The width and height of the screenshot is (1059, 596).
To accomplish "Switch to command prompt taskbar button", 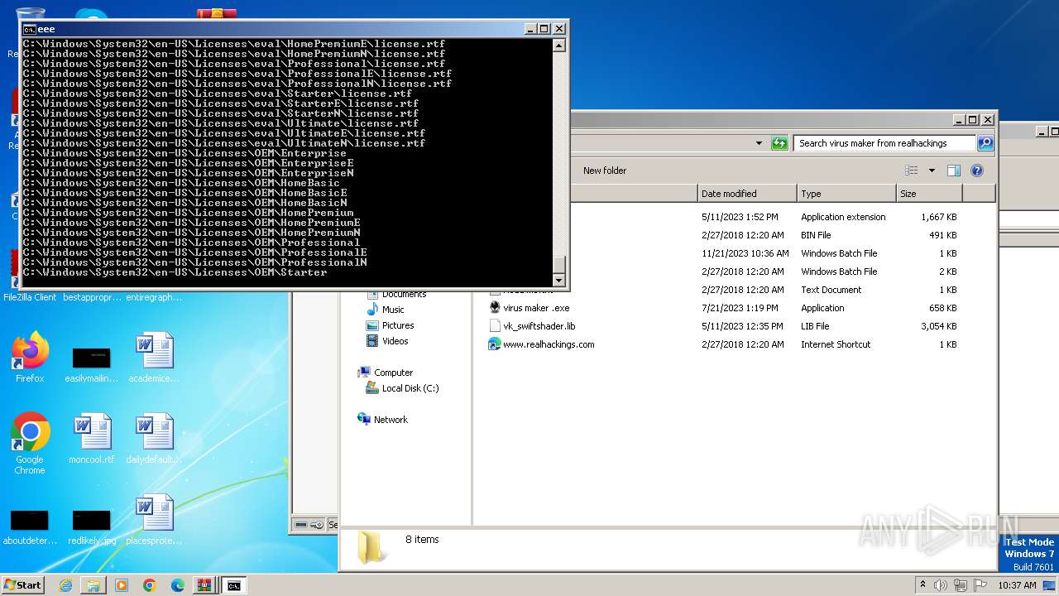I will click(234, 585).
